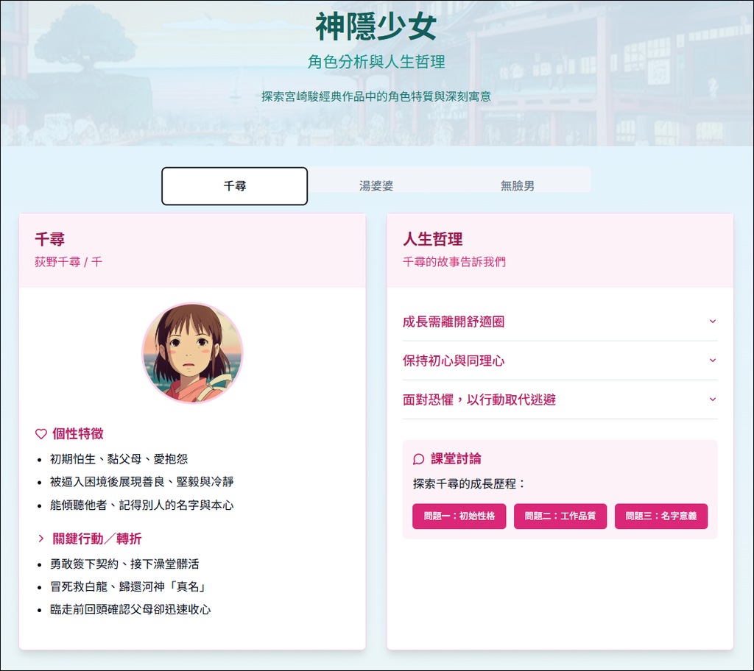Click bullet 臨走前回頭確認父母卻迅速收心

(130, 610)
